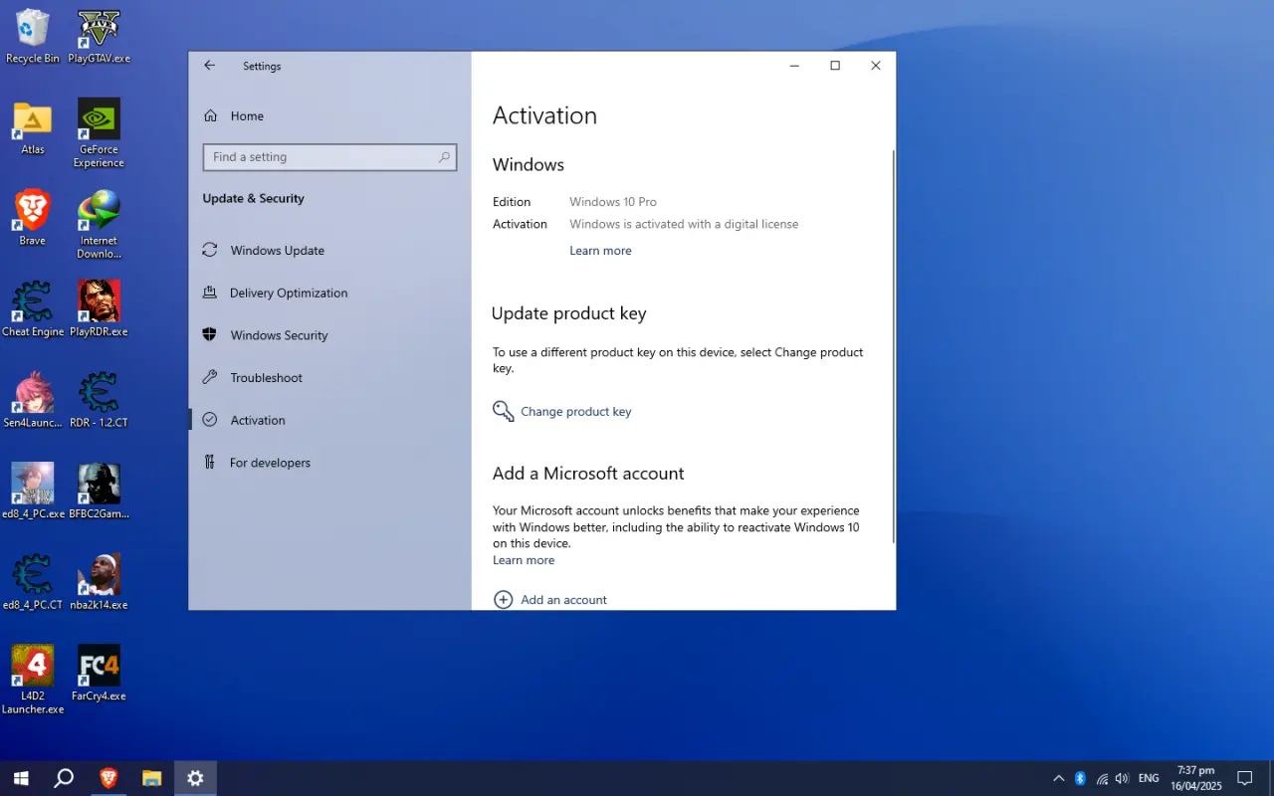
Task: Open File Explorer from the taskbar
Action: 151,778
